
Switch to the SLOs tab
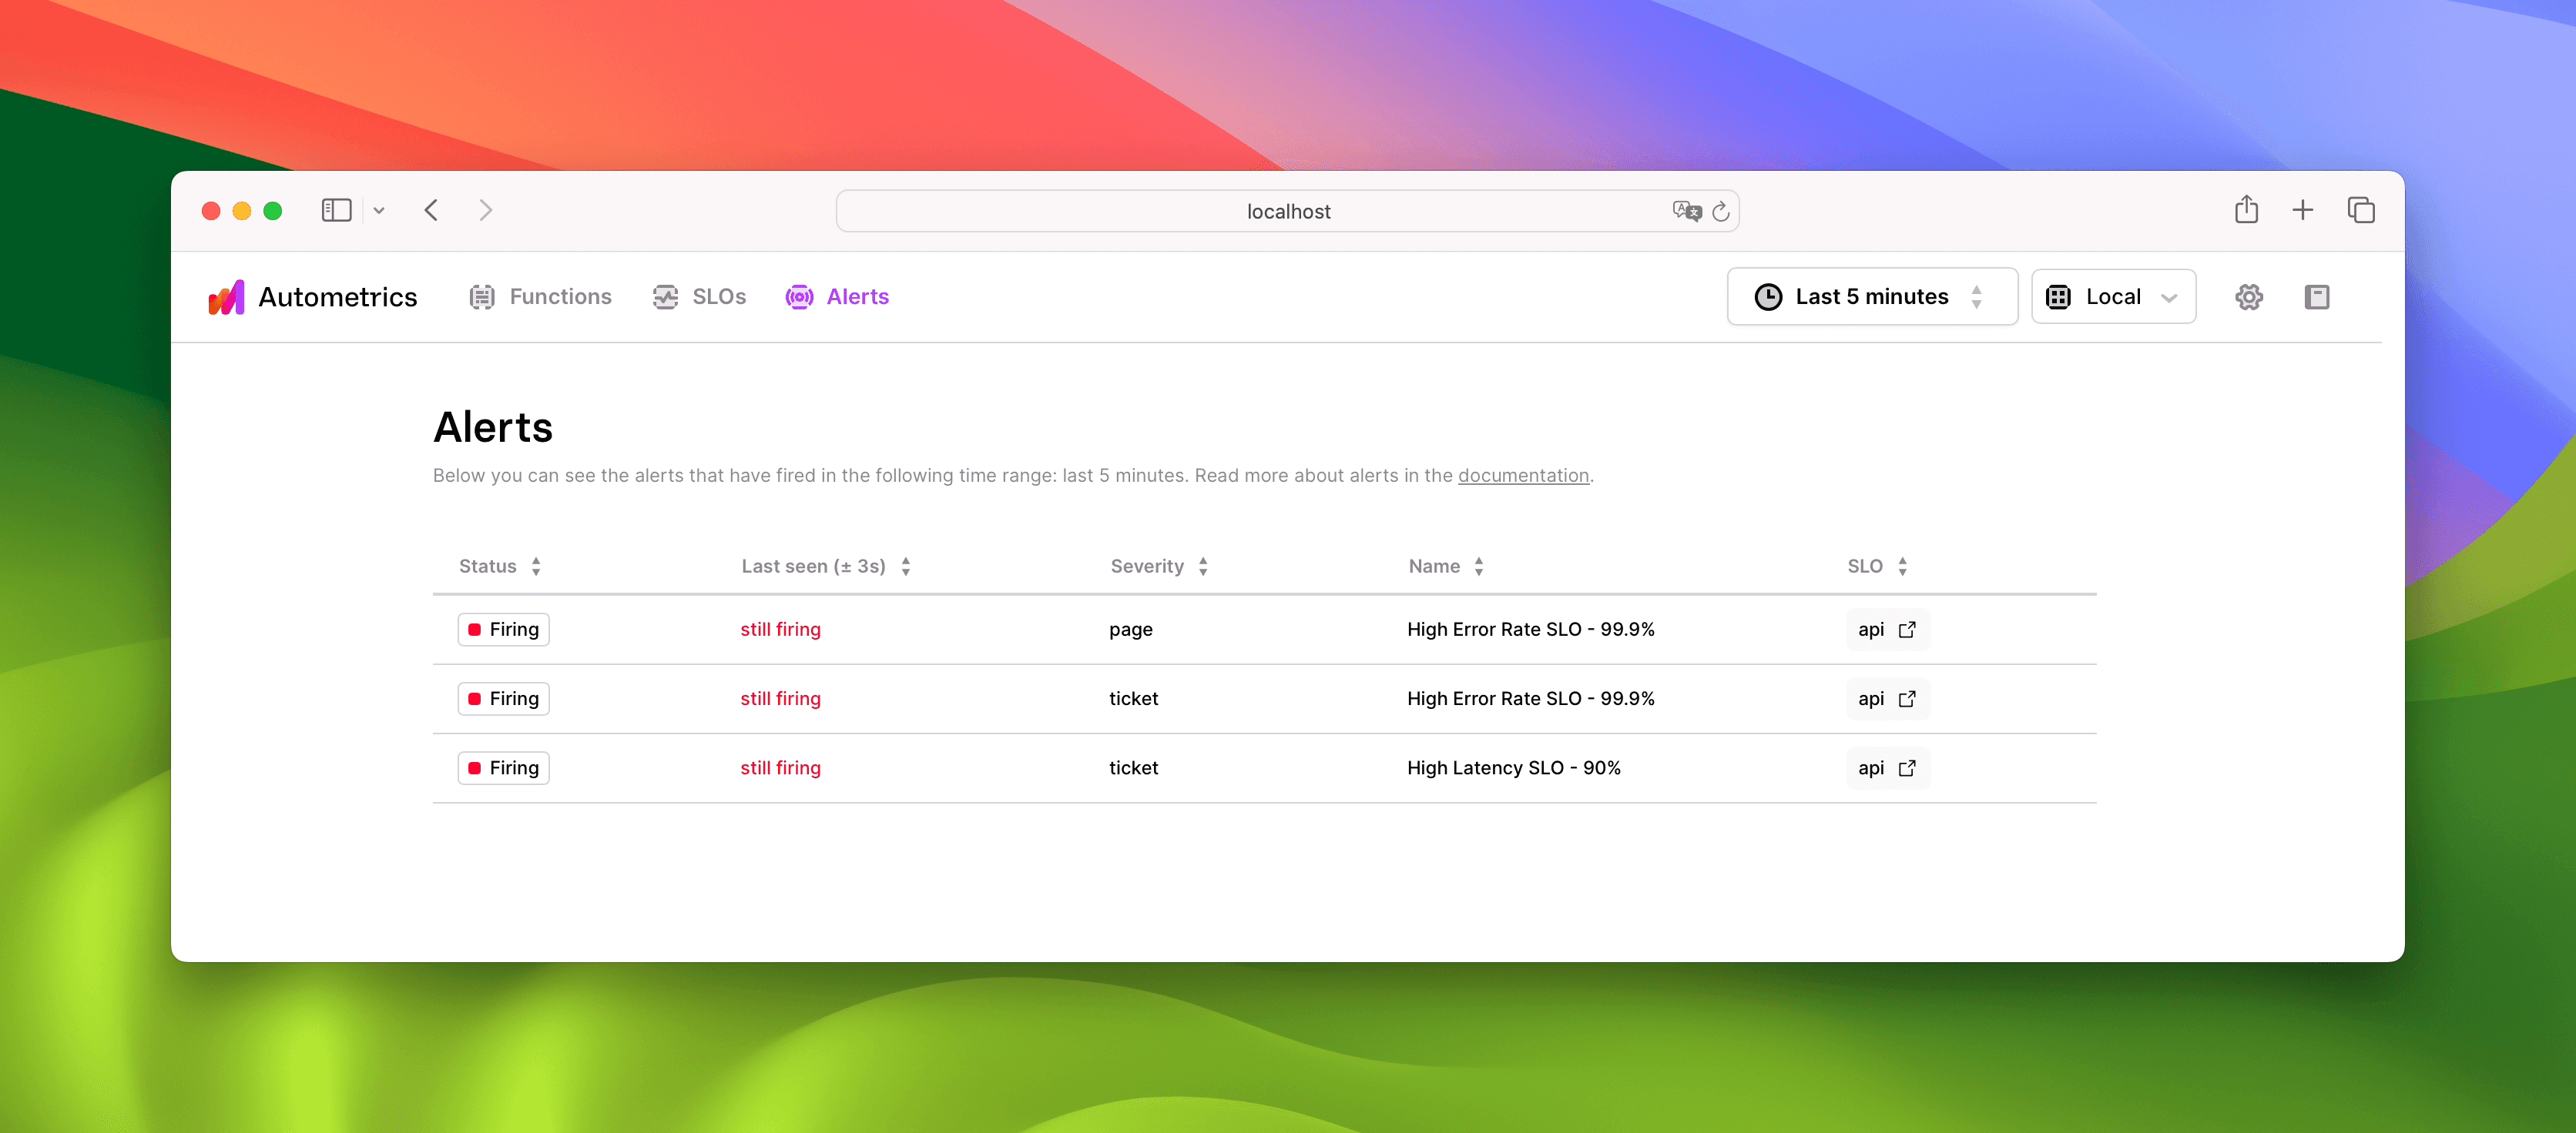718,297
